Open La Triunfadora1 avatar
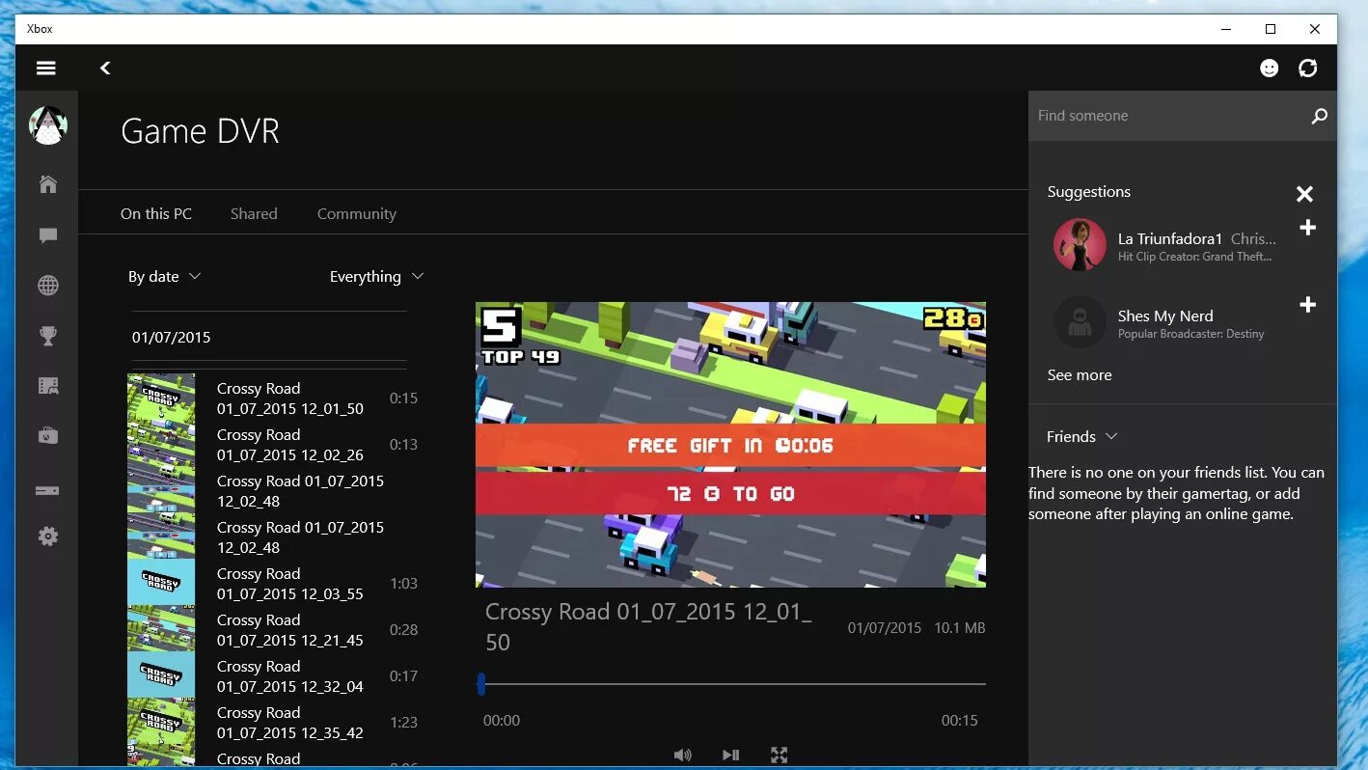 tap(1080, 244)
